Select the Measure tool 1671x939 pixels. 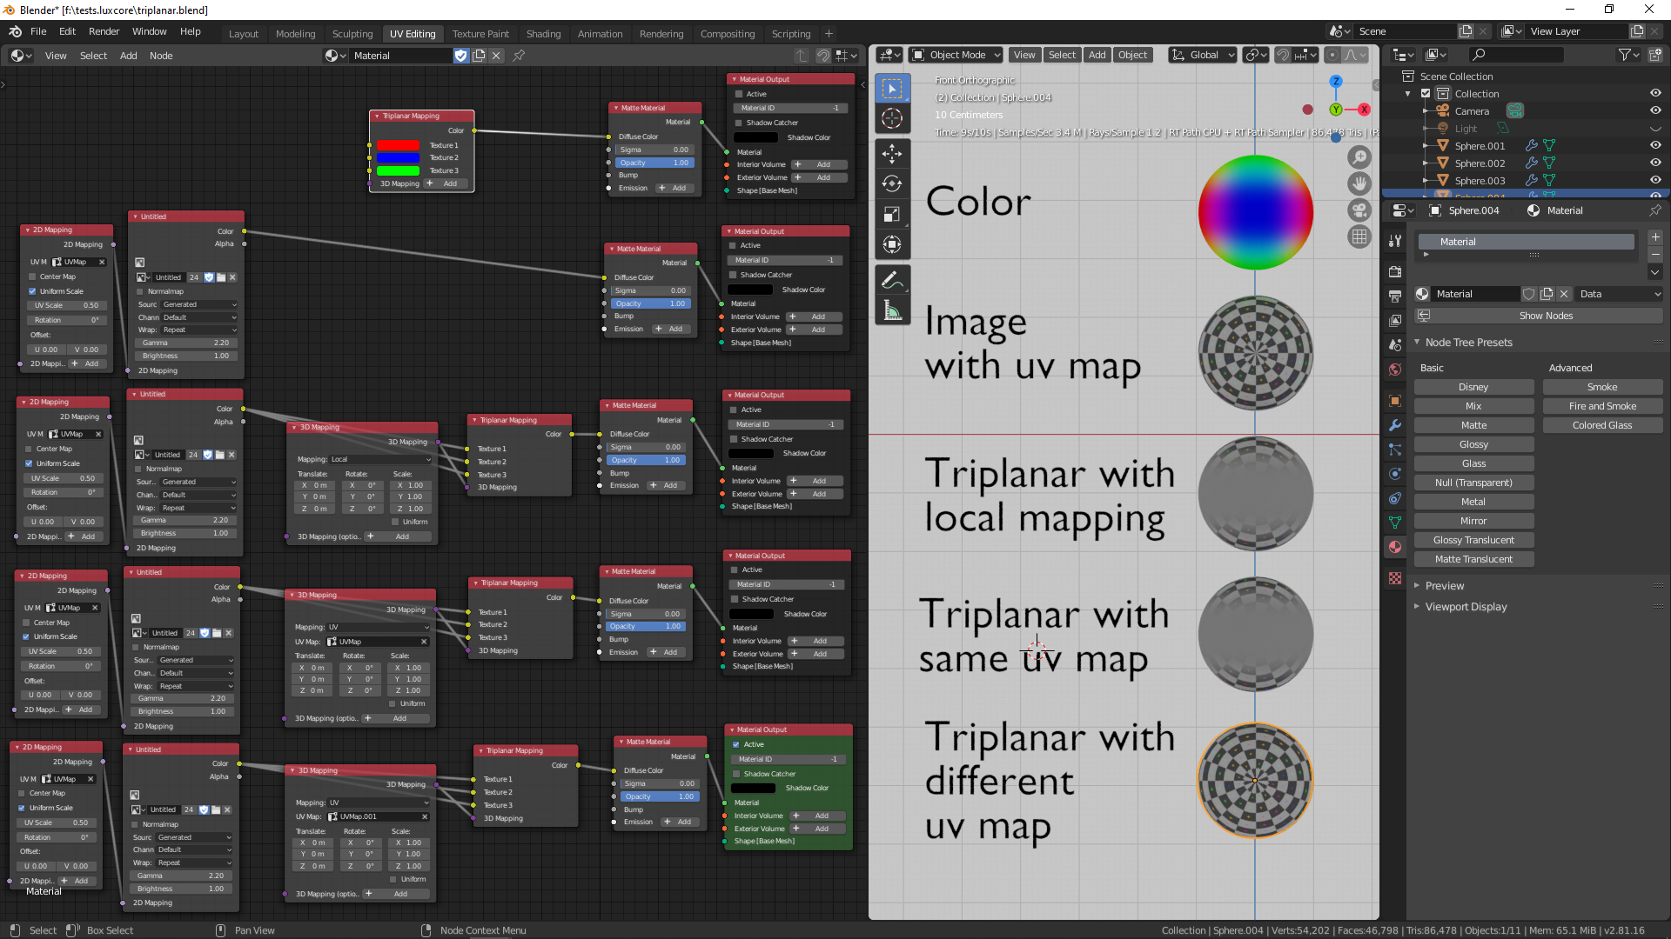tap(892, 310)
